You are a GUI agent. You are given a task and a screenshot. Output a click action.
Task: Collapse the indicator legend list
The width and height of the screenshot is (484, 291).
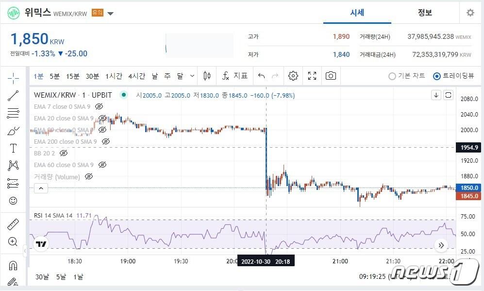tap(41, 188)
